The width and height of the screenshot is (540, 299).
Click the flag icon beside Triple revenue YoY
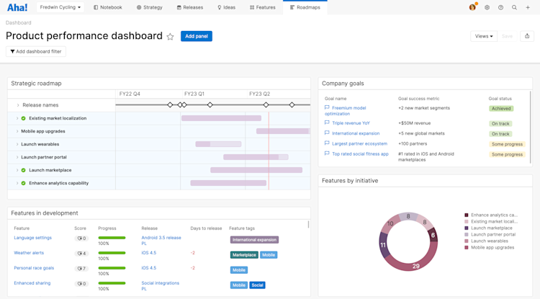327,122
